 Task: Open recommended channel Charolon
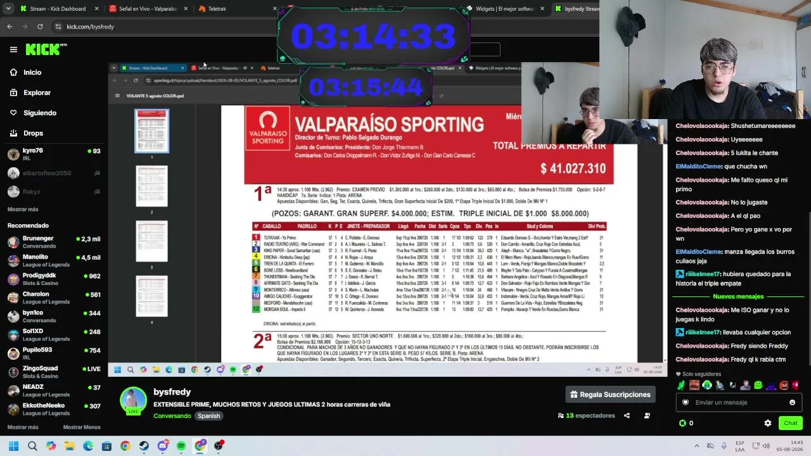tap(53, 298)
